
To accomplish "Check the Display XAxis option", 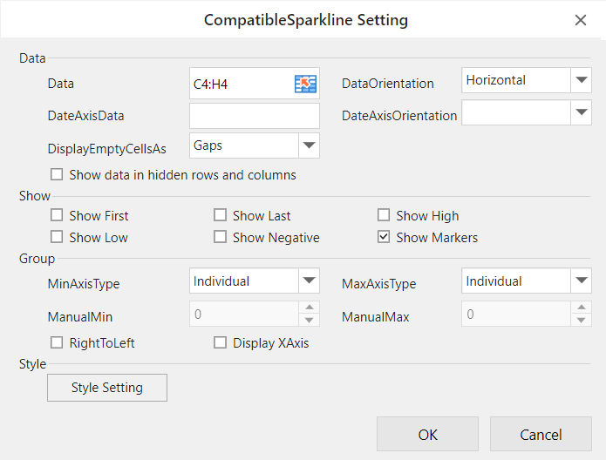I will [x=221, y=343].
